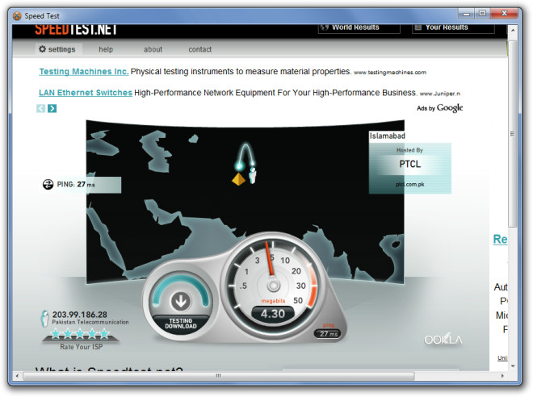Click the 4.30 megabits speed readout
Image resolution: width=533 pixels, height=397 pixels.
click(x=273, y=314)
